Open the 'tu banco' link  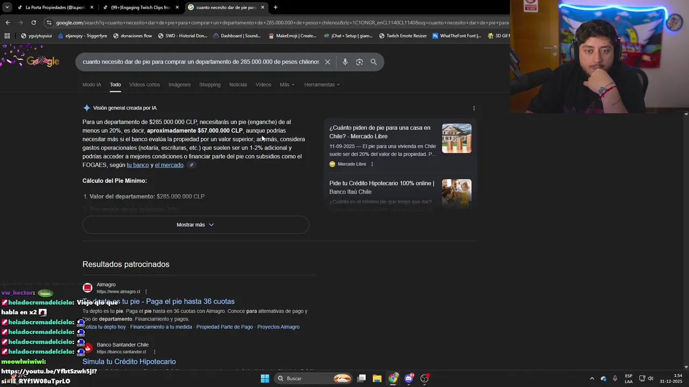click(x=138, y=165)
